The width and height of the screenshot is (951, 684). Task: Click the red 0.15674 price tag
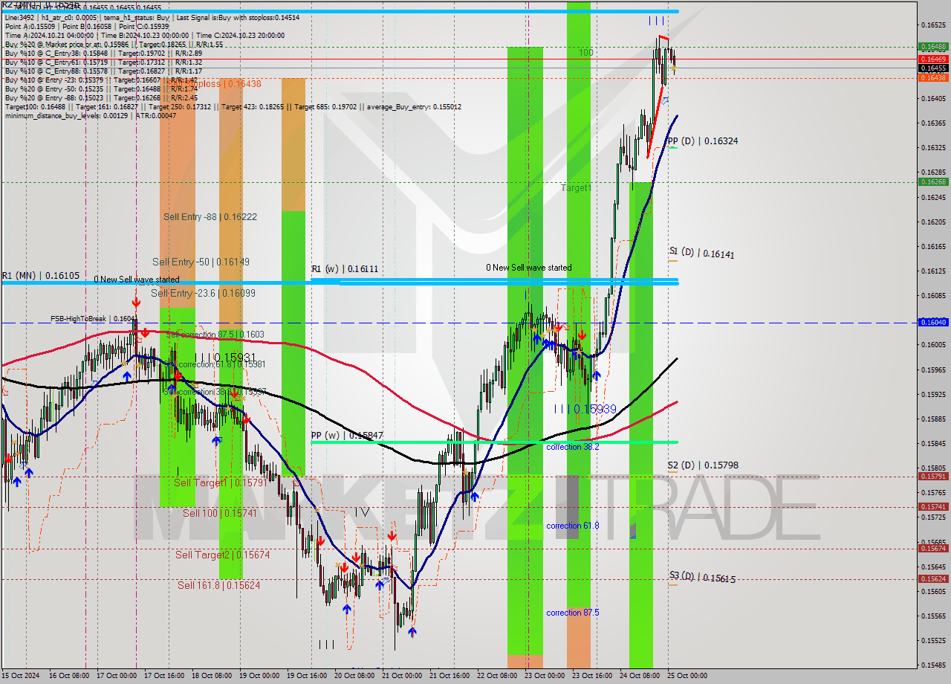[933, 548]
